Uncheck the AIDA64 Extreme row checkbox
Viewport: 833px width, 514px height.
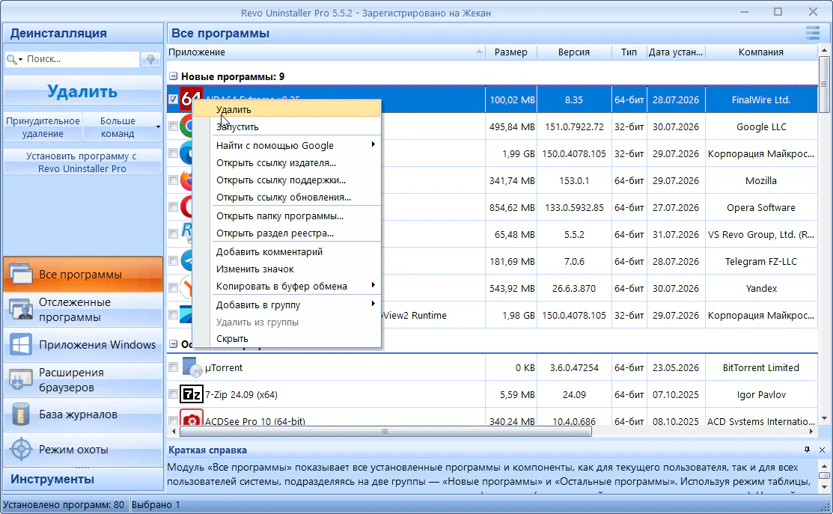click(x=173, y=100)
